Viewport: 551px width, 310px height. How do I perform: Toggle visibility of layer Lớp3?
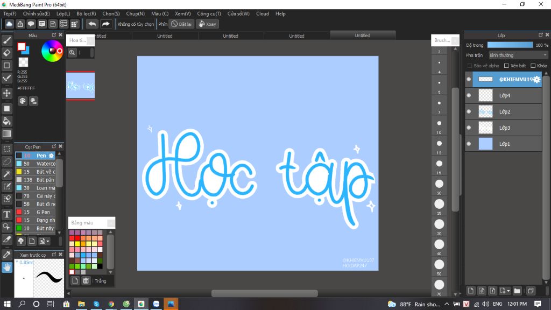pyautogui.click(x=469, y=128)
